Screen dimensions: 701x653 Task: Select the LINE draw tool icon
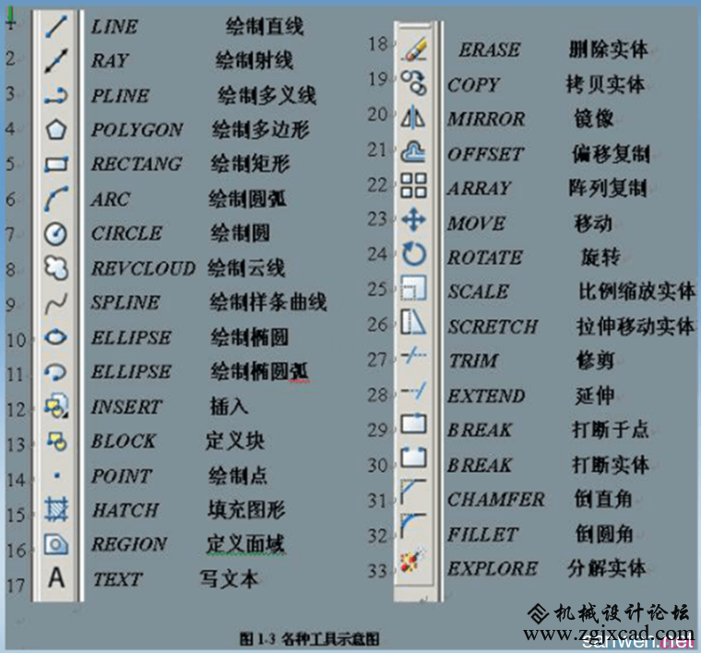coord(56,27)
